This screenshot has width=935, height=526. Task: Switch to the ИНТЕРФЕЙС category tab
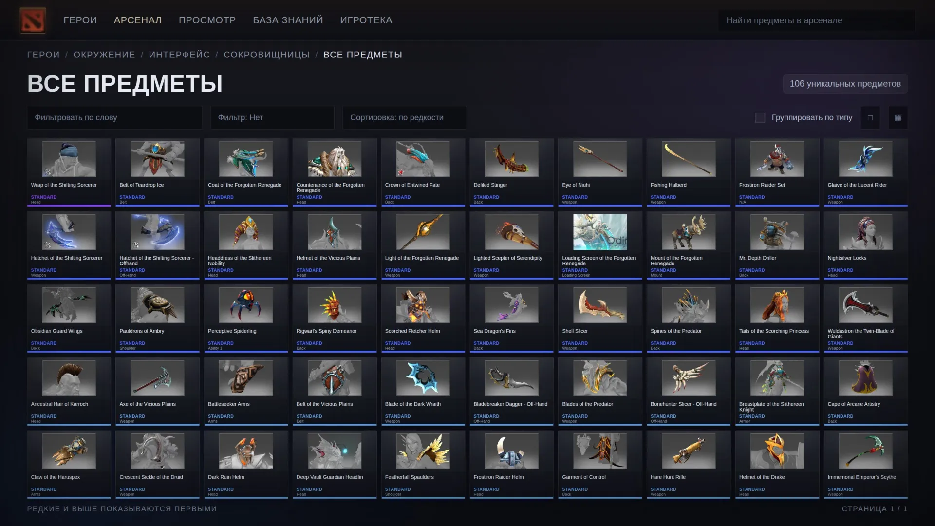(x=179, y=55)
